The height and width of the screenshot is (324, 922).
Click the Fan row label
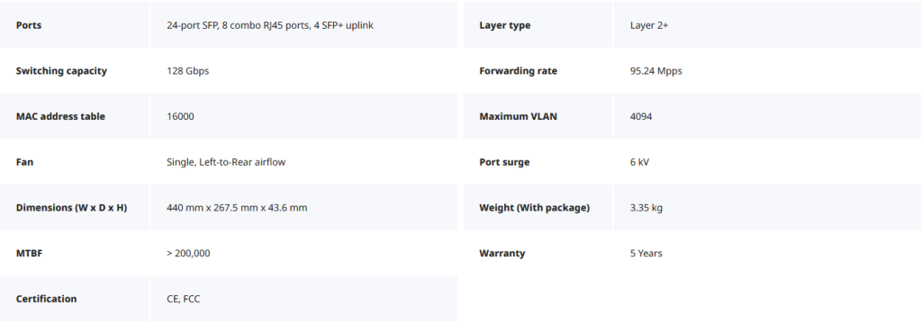tap(24, 162)
